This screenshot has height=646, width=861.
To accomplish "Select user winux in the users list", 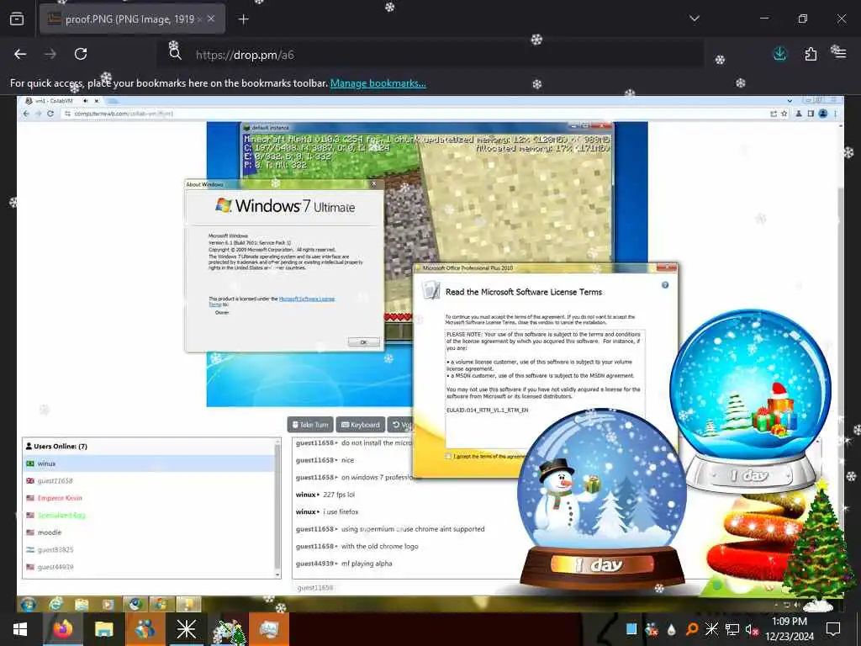I will [x=148, y=463].
